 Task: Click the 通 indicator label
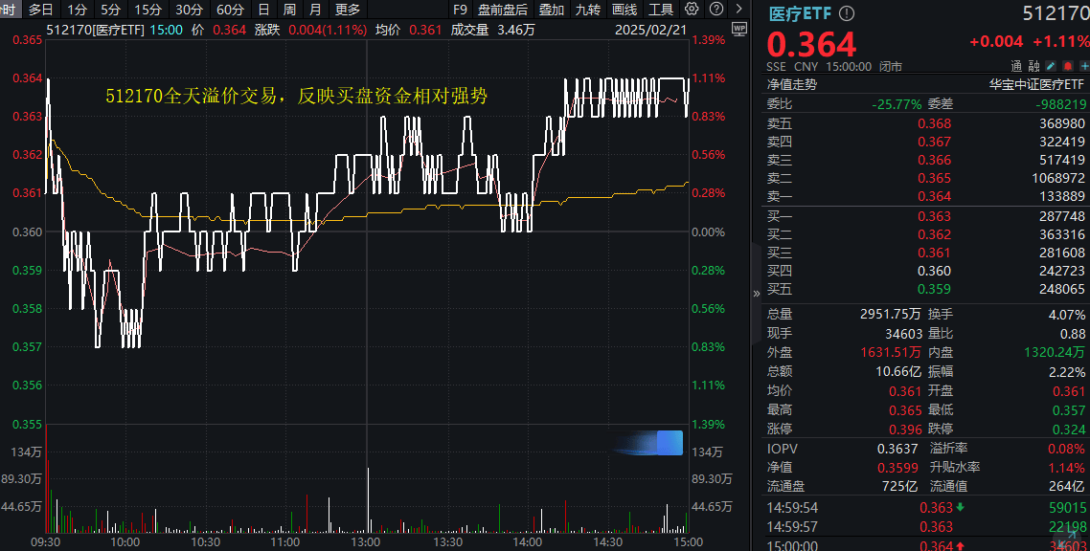(x=1016, y=67)
